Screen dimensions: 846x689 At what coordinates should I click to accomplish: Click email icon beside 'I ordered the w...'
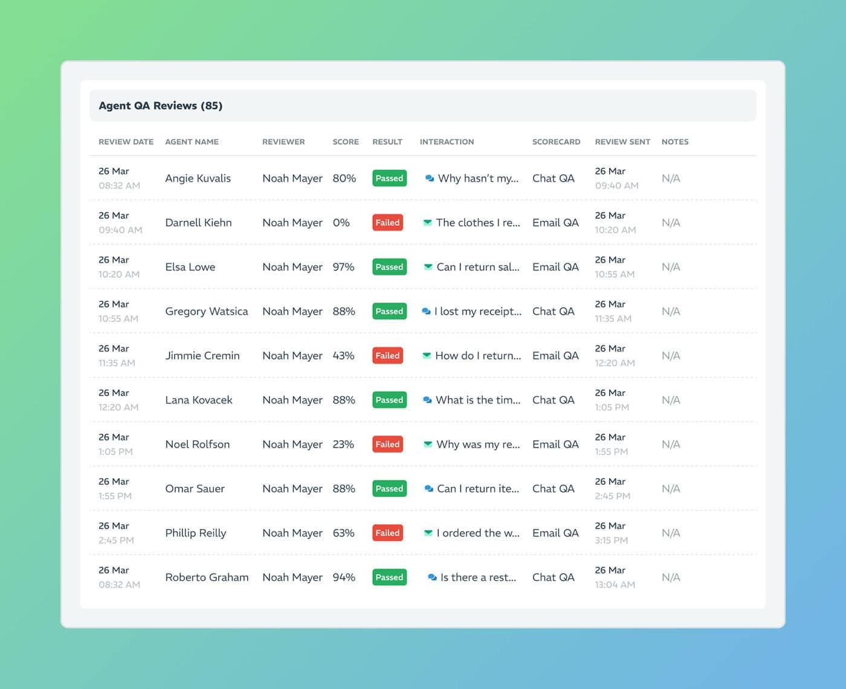click(x=428, y=533)
